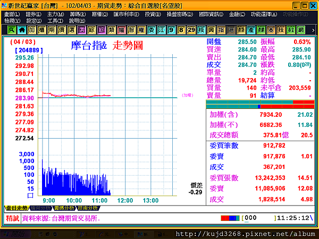Select the dark 港 toolbar icon

pyautogui.click(x=231, y=30)
